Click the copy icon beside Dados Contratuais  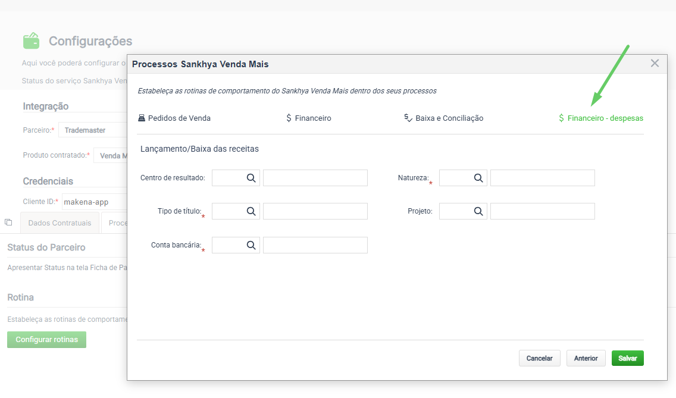pos(8,222)
